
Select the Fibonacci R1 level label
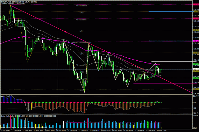tap(81, 20)
